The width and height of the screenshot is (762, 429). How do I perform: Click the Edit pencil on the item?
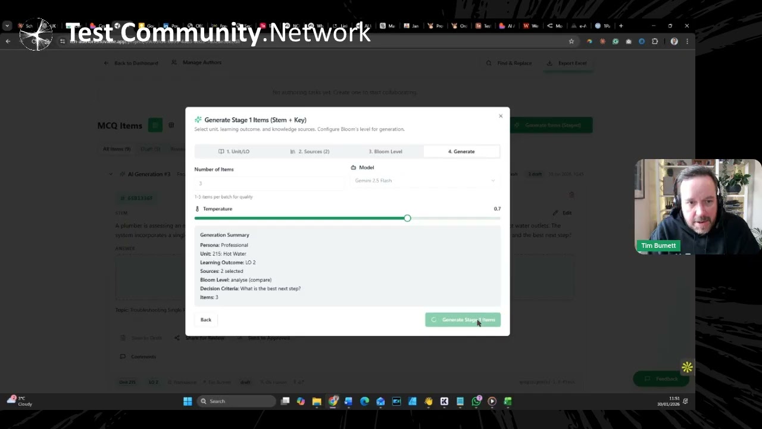(x=561, y=213)
